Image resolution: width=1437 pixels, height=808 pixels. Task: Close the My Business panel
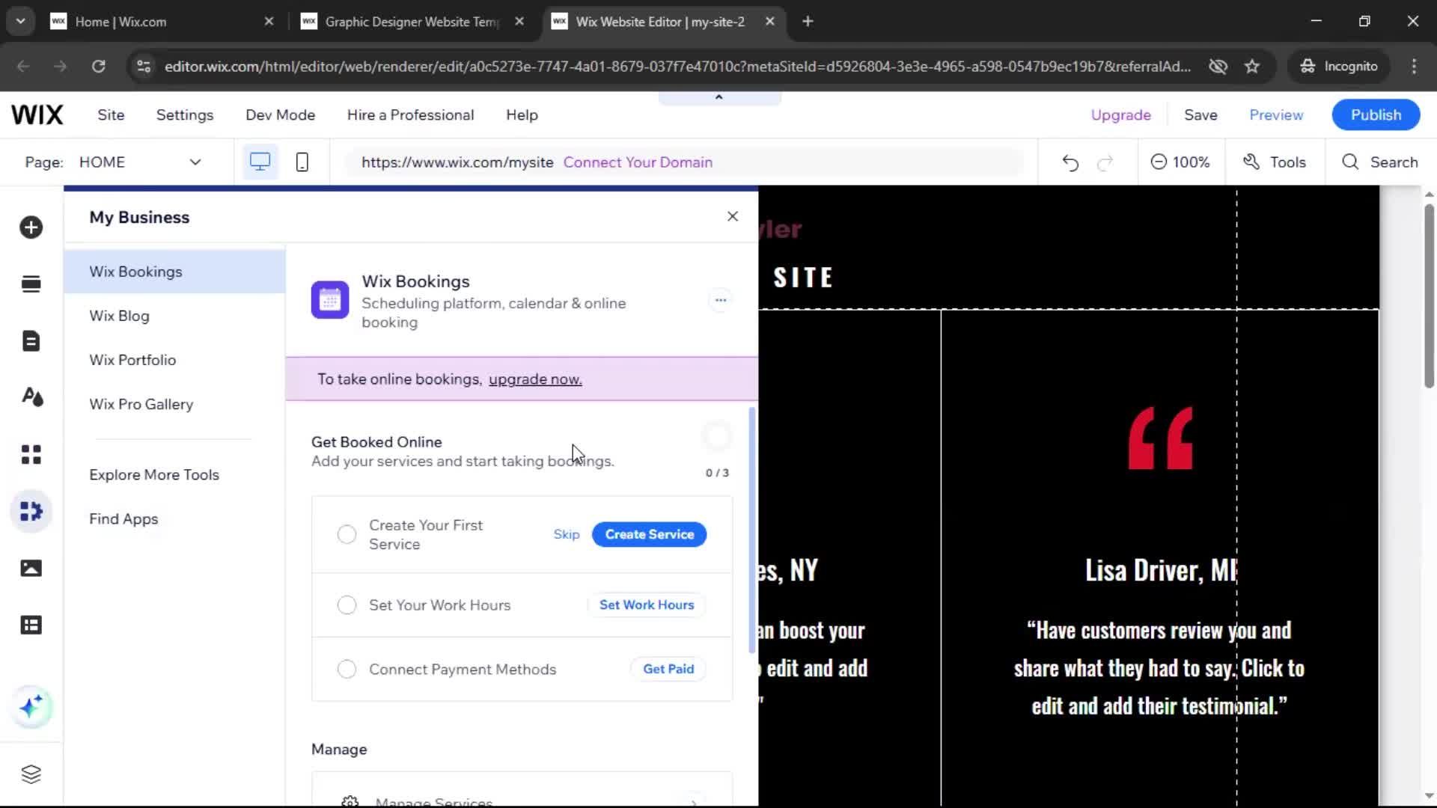[x=733, y=216]
